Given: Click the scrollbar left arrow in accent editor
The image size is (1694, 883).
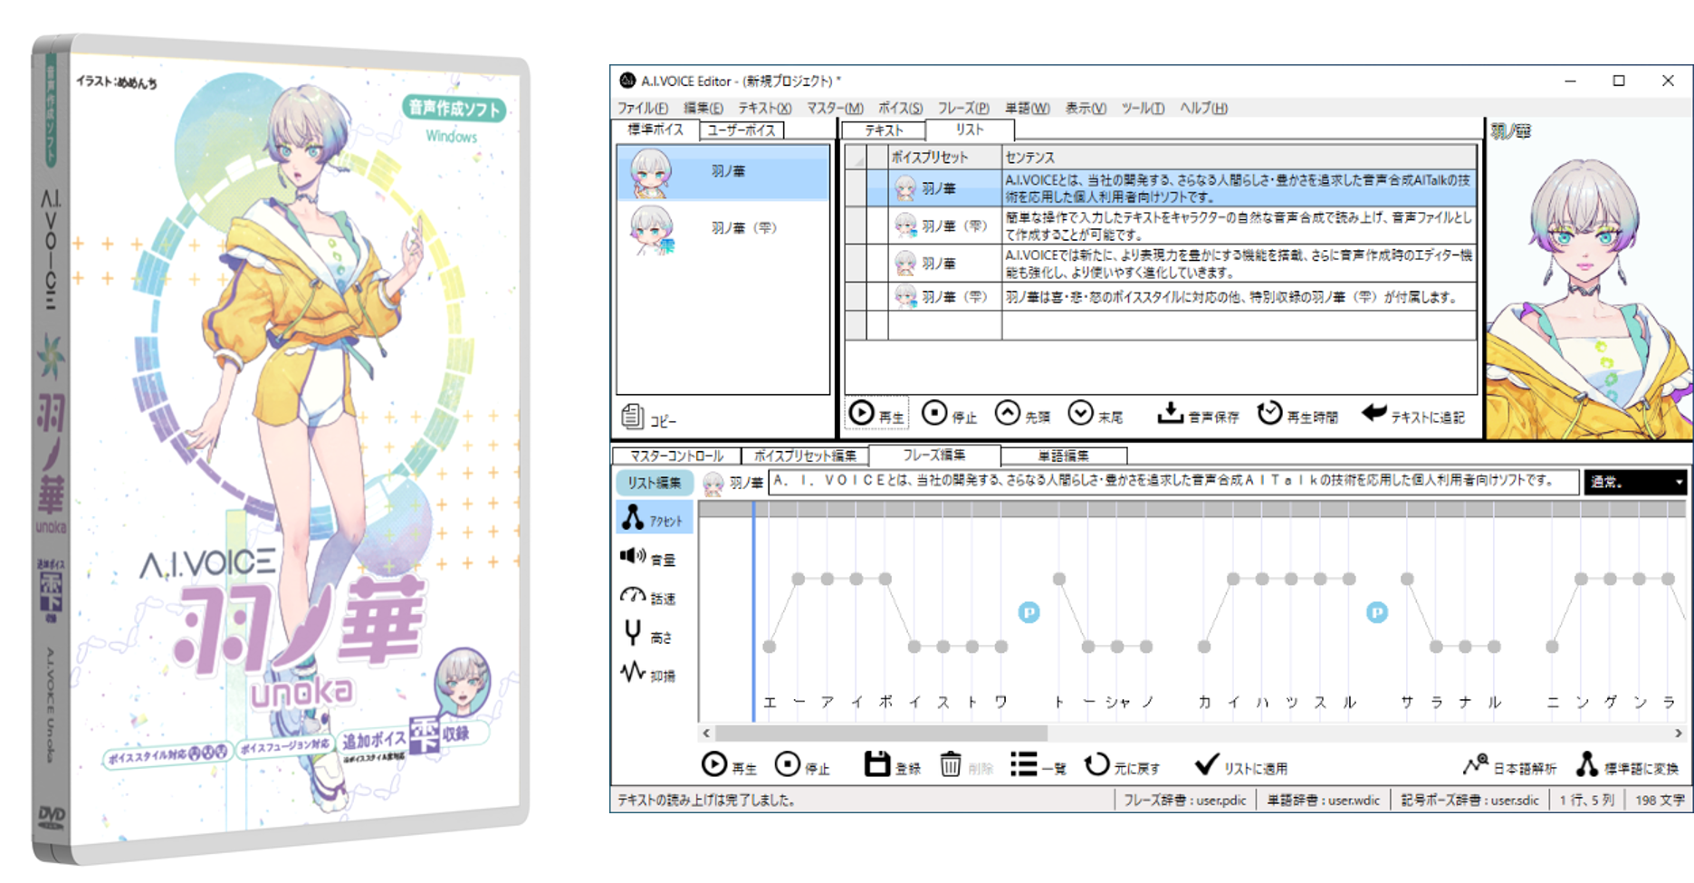Looking at the screenshot, I should click(707, 733).
